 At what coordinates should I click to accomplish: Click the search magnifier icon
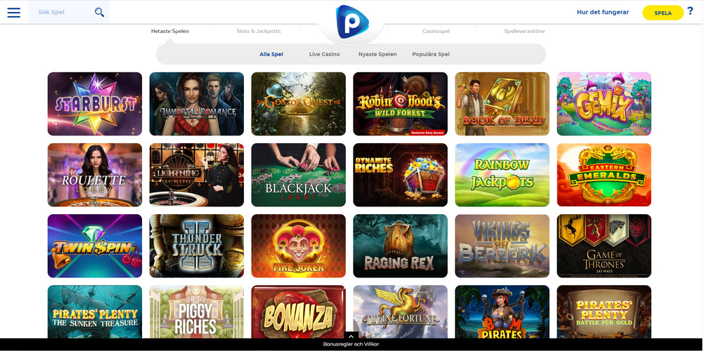tap(100, 12)
